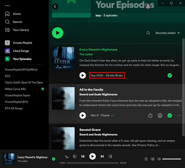Play All in the Family episode
This screenshot has width=185, height=168.
[83, 116]
